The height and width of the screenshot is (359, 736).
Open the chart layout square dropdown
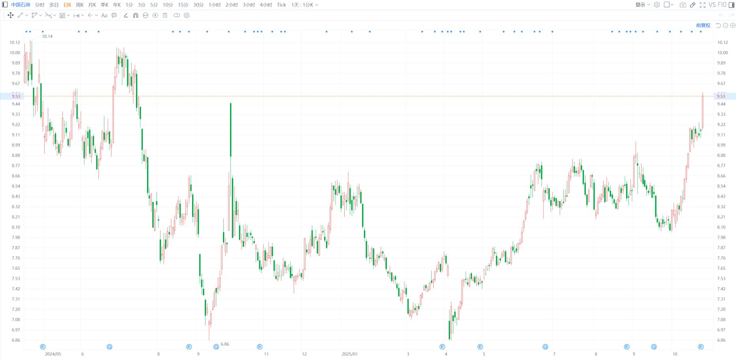668,5
